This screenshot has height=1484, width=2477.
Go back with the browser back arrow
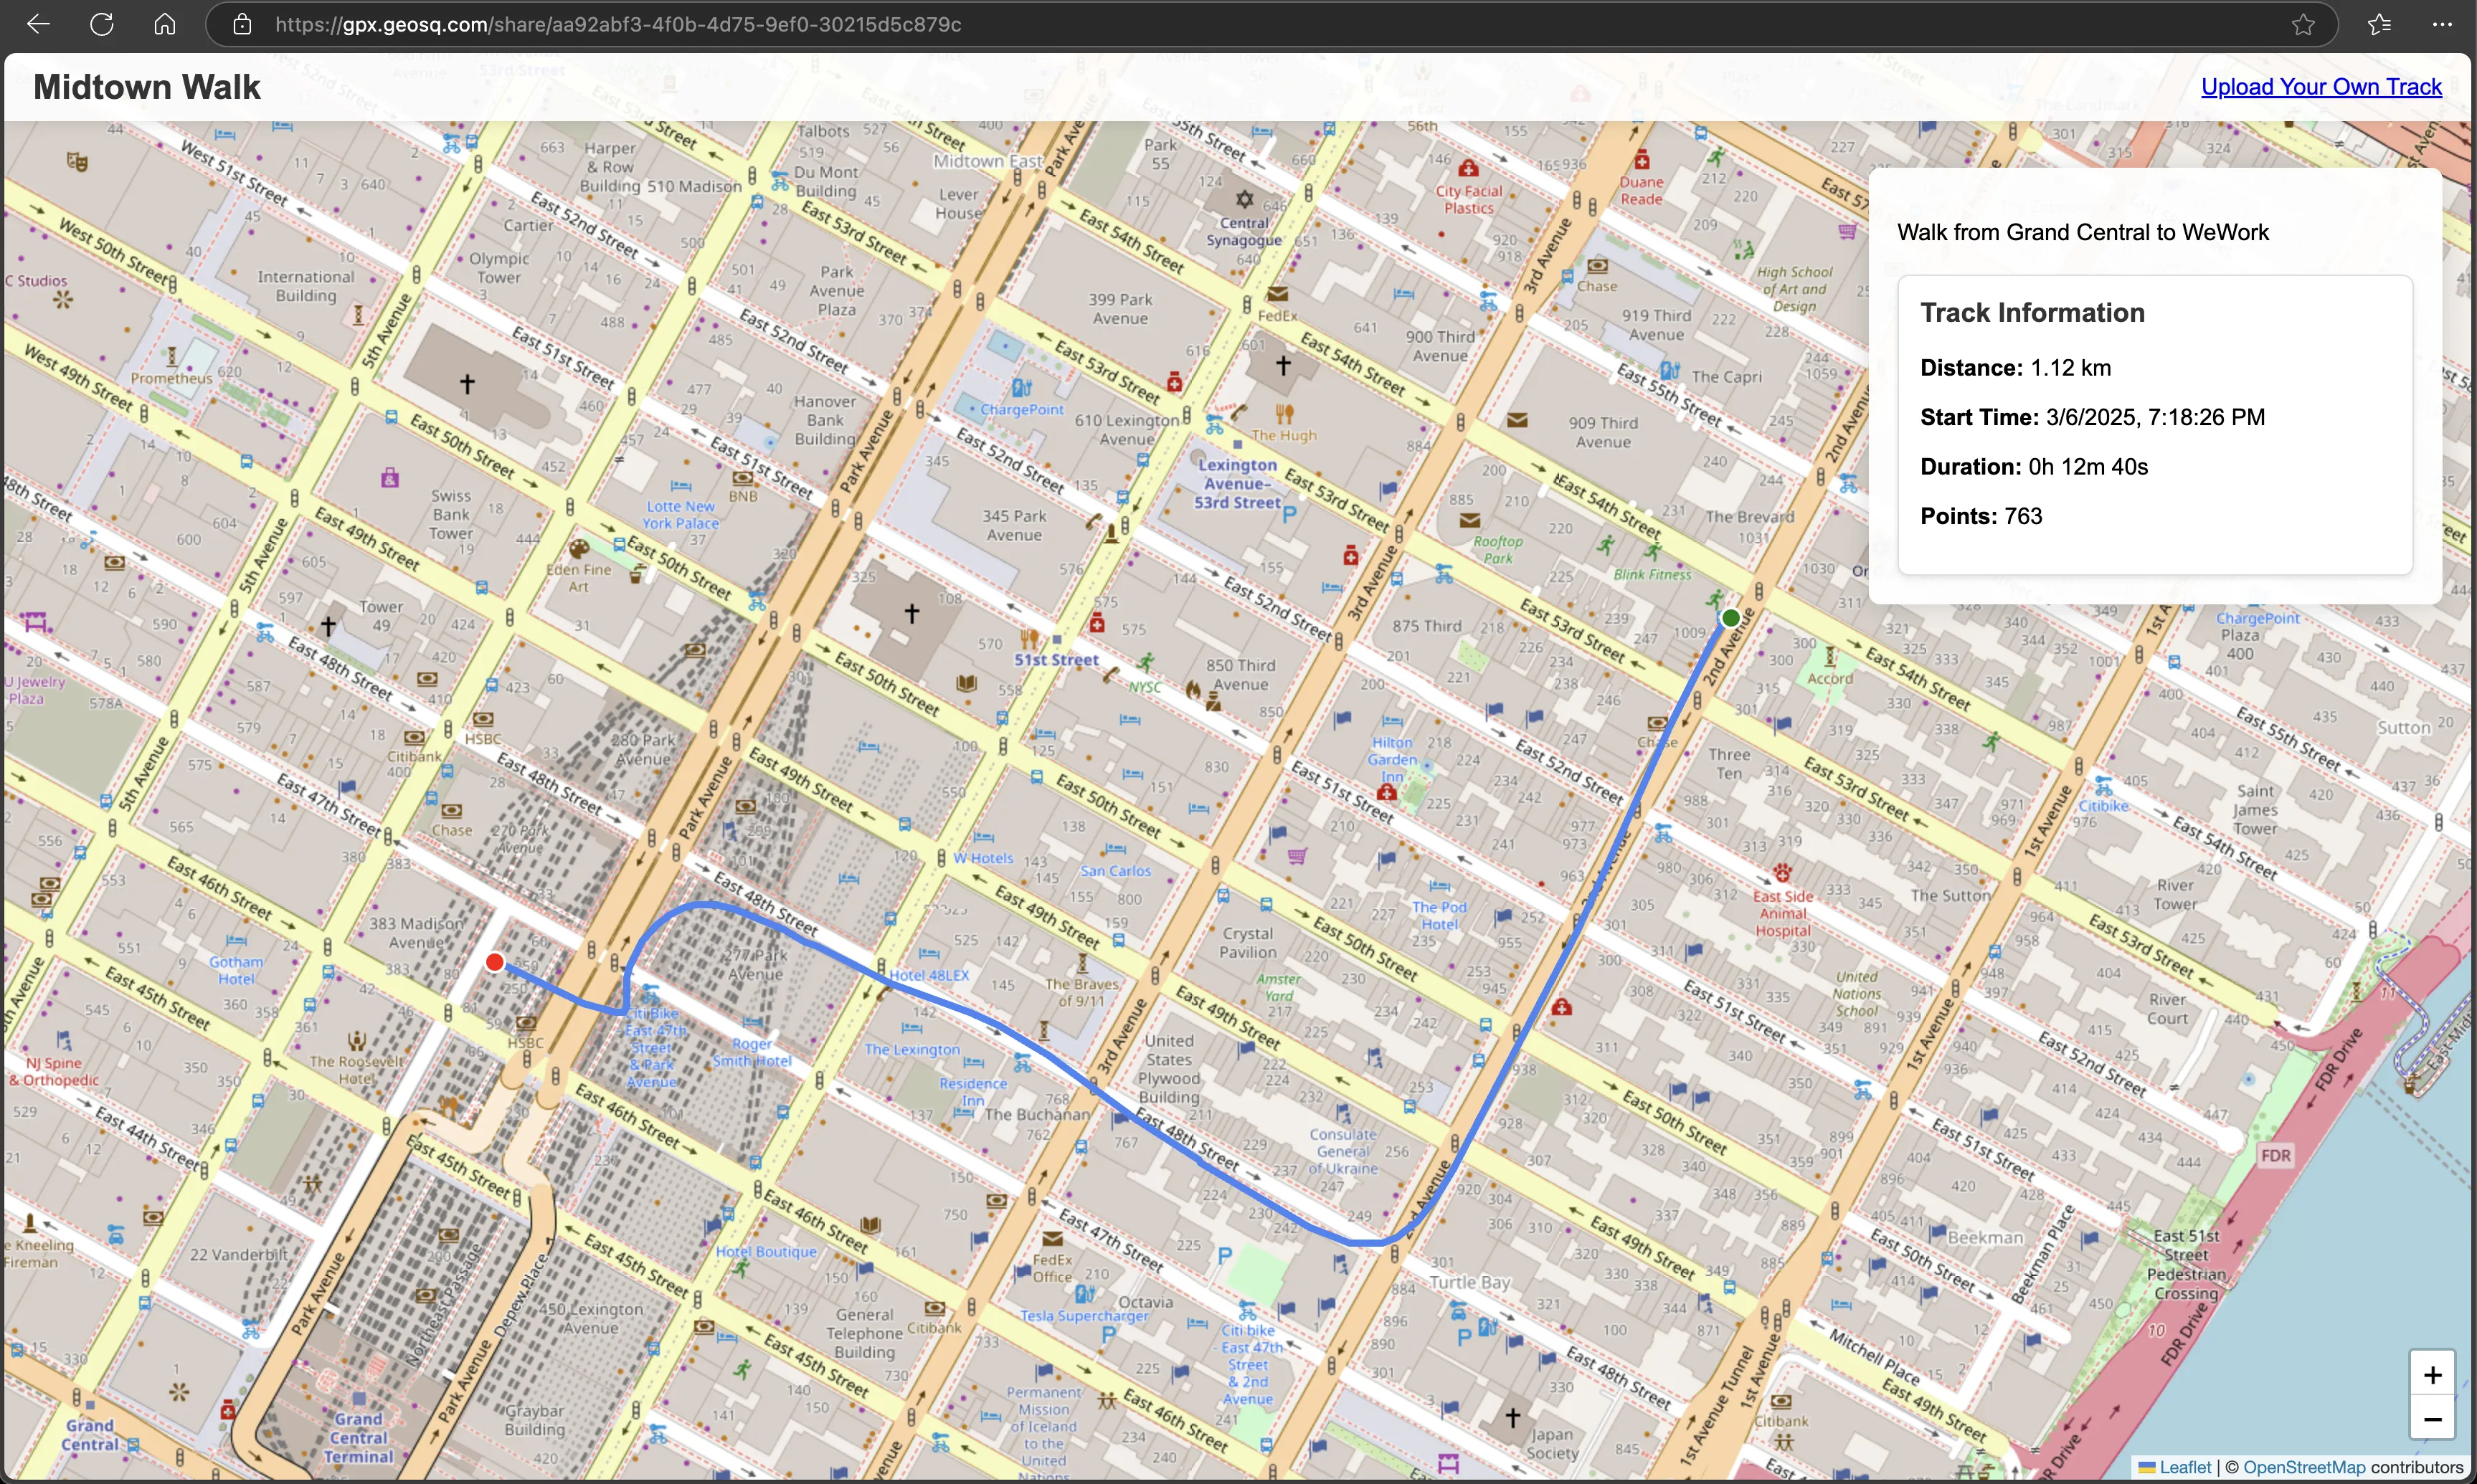click(38, 24)
